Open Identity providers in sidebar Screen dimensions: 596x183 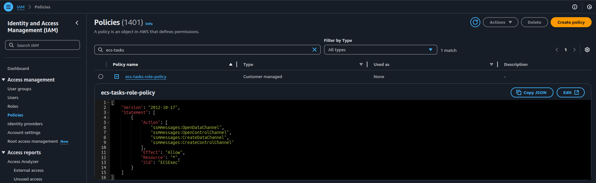[25, 124]
